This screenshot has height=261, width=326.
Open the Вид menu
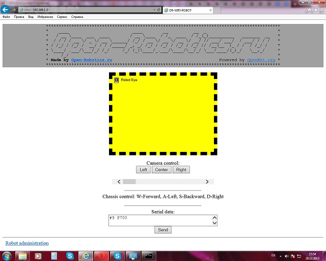pyautogui.click(x=31, y=17)
